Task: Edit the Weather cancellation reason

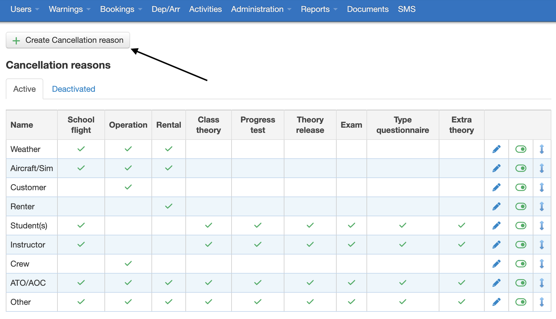Action: (x=497, y=149)
